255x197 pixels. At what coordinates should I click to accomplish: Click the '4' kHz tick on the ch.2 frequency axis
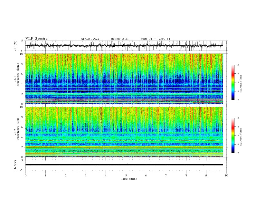coord(23,137)
